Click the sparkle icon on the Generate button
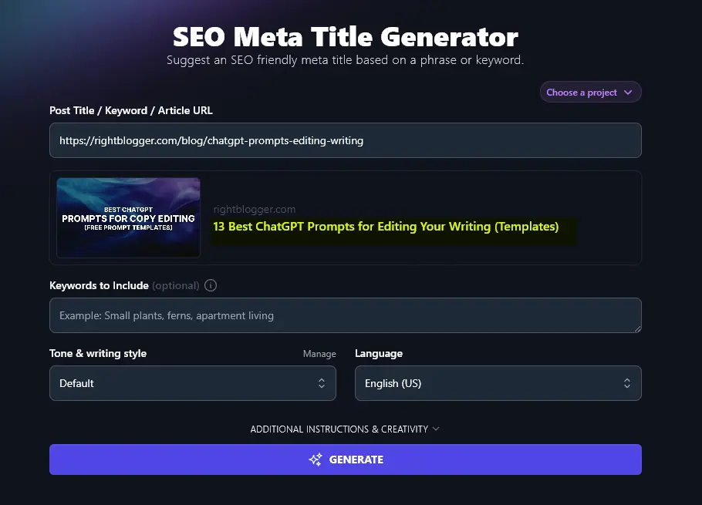This screenshot has height=505, width=702. (315, 460)
